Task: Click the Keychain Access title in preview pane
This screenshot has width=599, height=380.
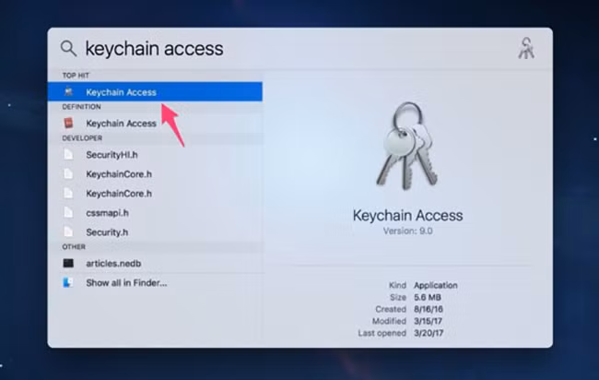Action: click(x=407, y=215)
